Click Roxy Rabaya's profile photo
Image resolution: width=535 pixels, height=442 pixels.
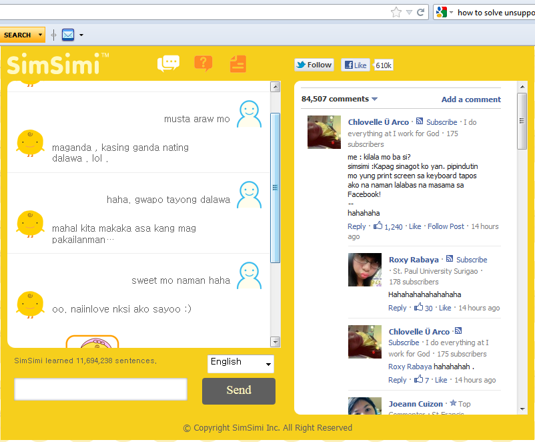point(365,270)
